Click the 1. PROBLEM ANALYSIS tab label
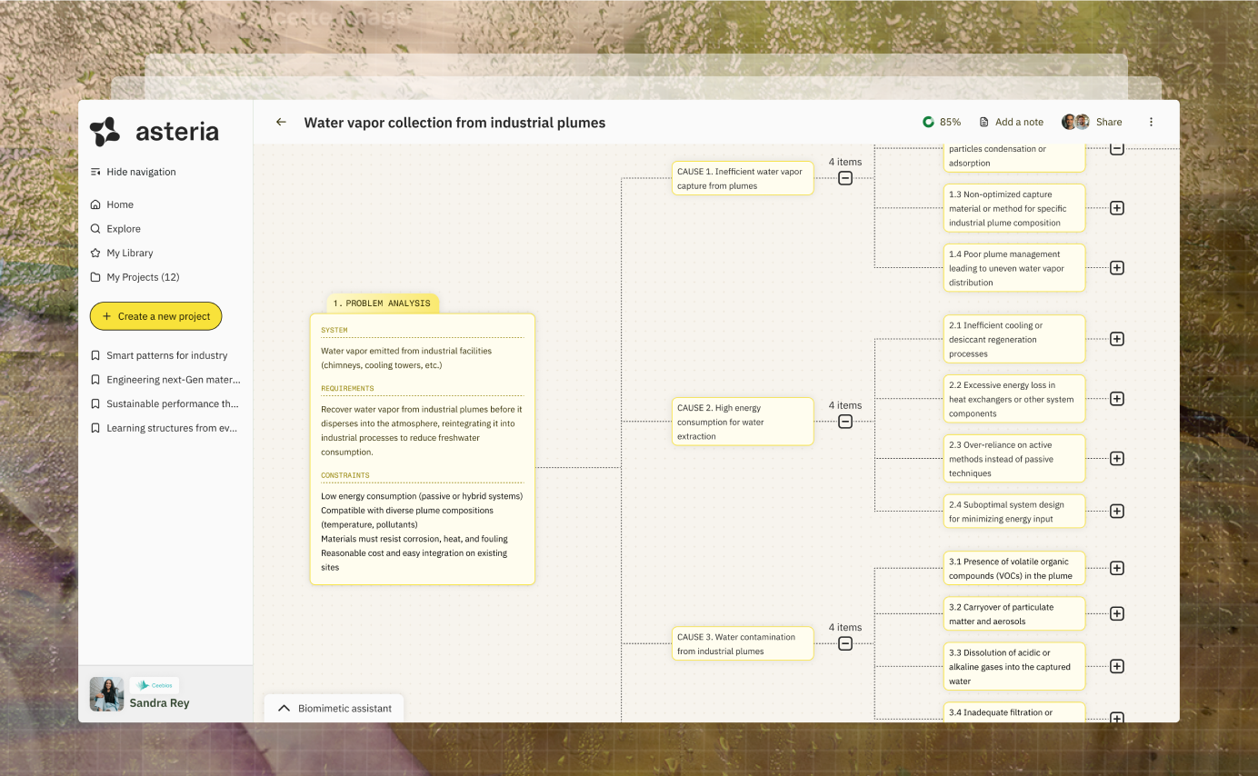Screen dimensions: 1258x776 [382, 303]
